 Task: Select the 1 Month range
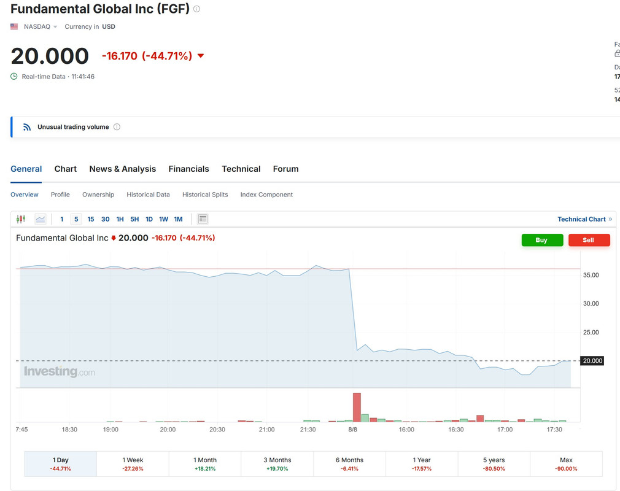coord(205,464)
